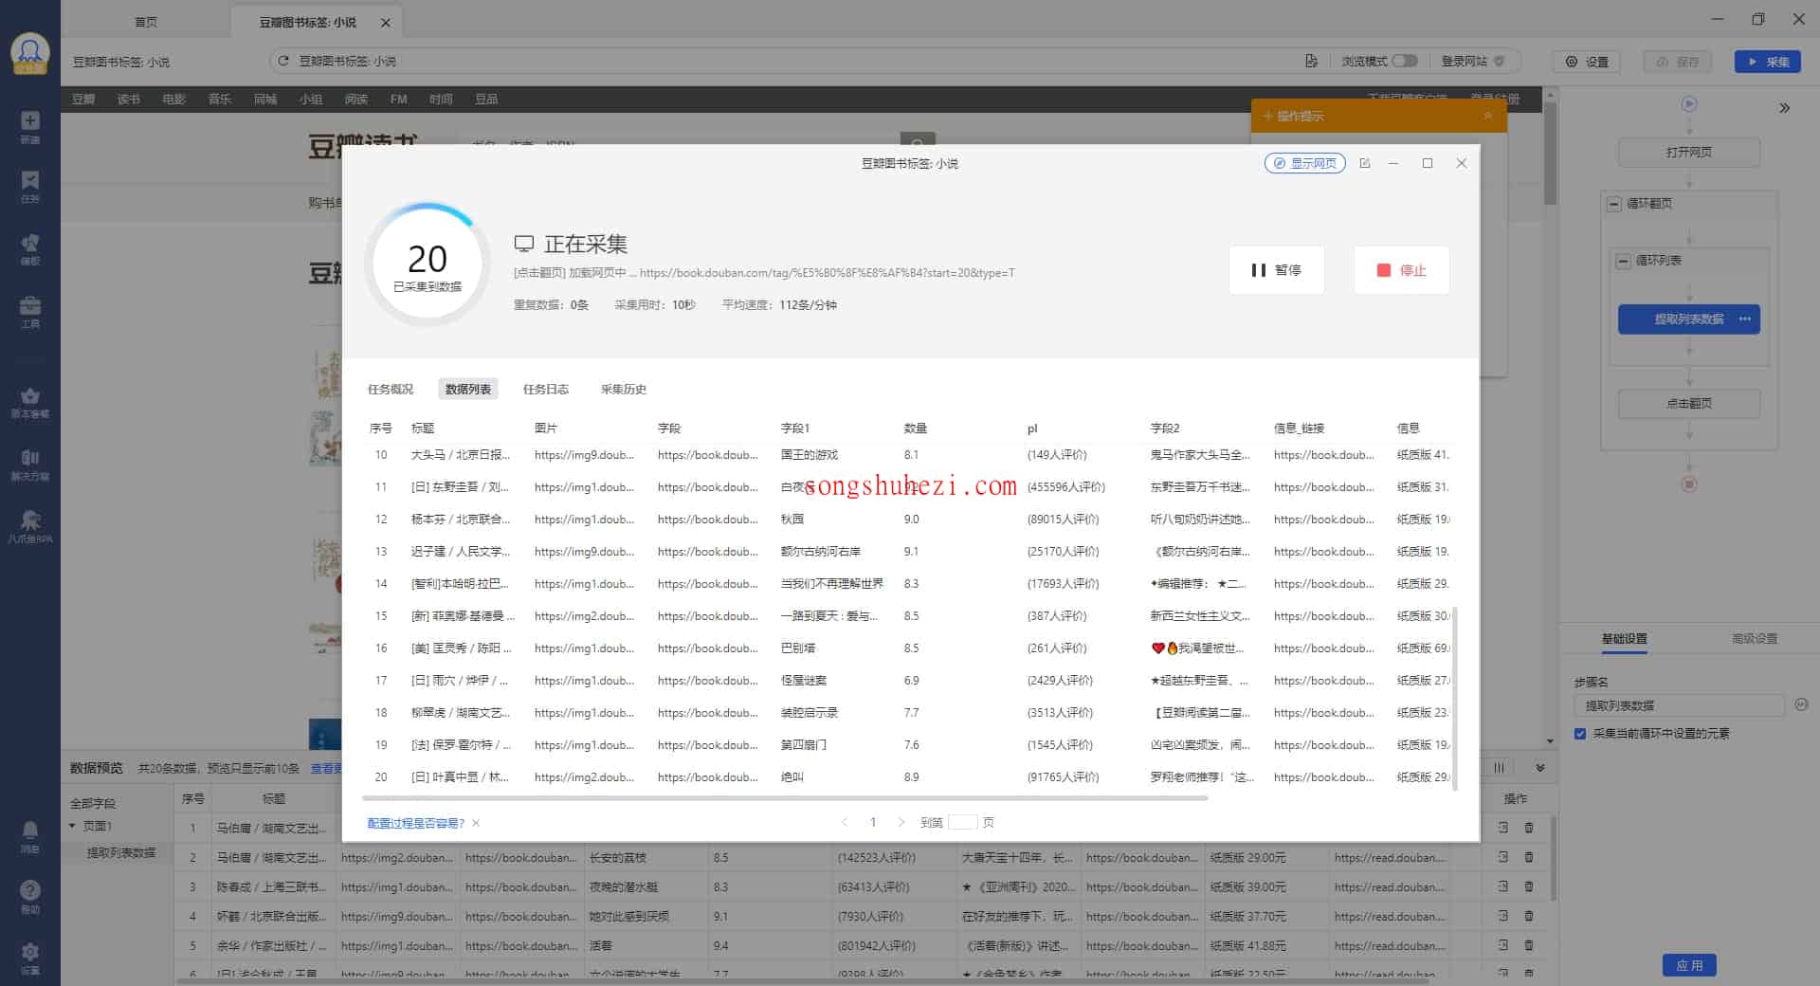The height and width of the screenshot is (986, 1820).
Task: Open the 解决方案 sidebar icon
Action: (30, 465)
